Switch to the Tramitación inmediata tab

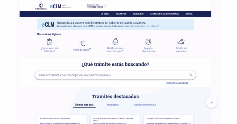[144, 105]
